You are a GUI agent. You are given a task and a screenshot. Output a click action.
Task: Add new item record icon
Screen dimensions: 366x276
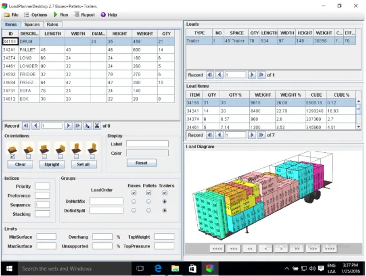coord(87,126)
